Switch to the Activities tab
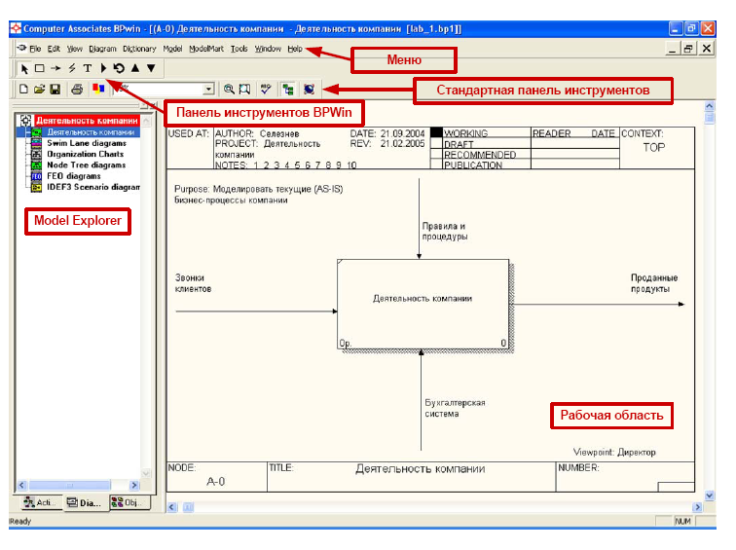Viewport: 736px width, 550px height. (x=41, y=502)
